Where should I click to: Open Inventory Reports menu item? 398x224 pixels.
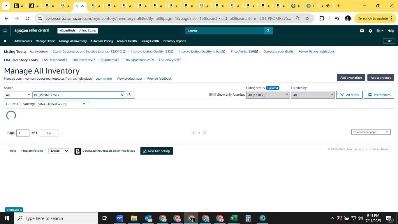174,41
